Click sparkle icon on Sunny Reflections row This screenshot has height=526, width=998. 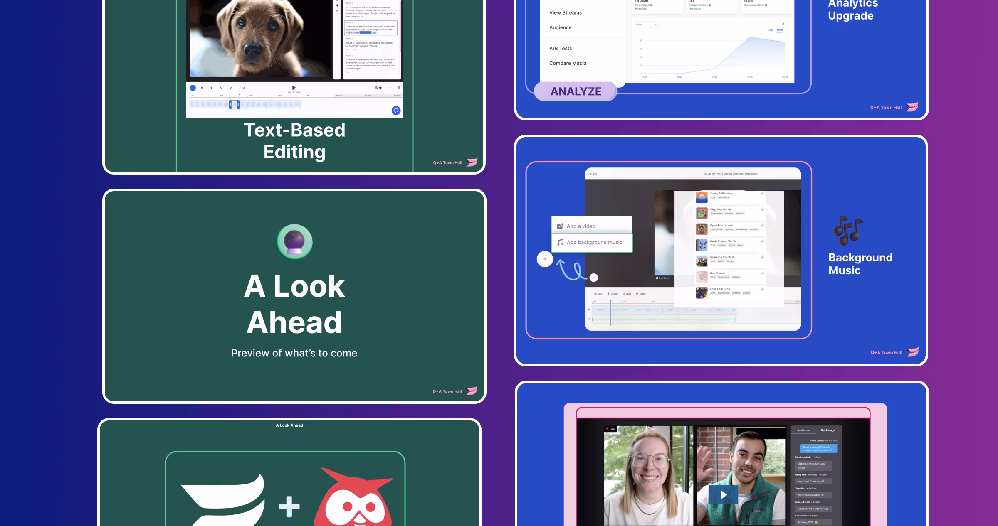pyautogui.click(x=763, y=194)
